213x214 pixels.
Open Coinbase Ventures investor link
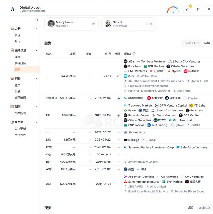click(151, 62)
